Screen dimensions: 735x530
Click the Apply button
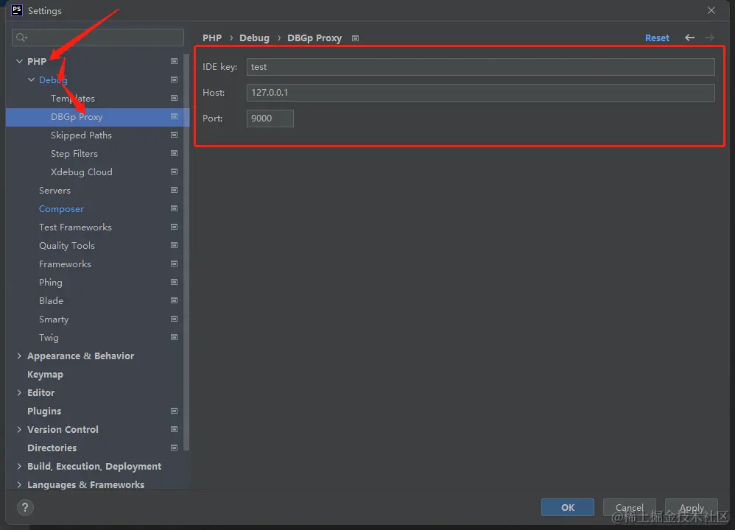pos(692,507)
